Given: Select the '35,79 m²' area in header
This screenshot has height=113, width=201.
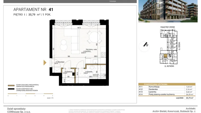Looking at the screenshot, I should coord(34,15).
